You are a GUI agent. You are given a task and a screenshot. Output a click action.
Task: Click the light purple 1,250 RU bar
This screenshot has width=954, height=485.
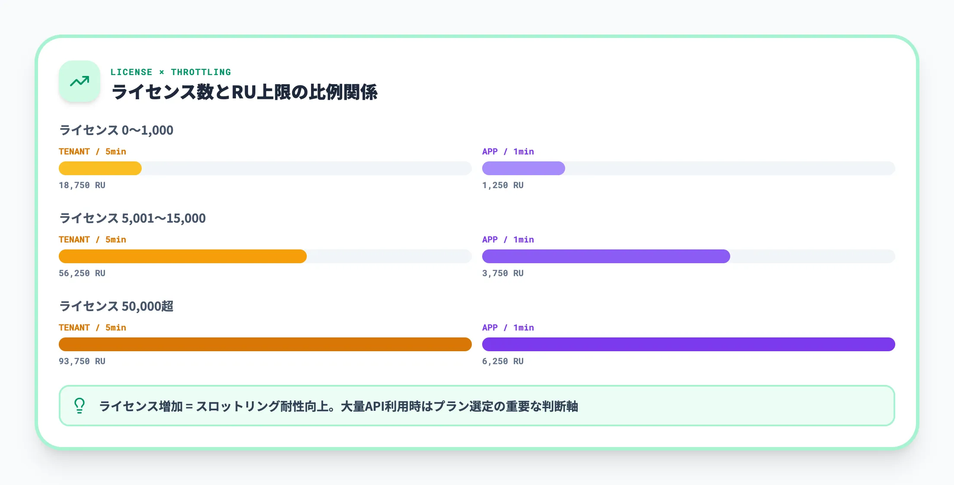pyautogui.click(x=523, y=168)
